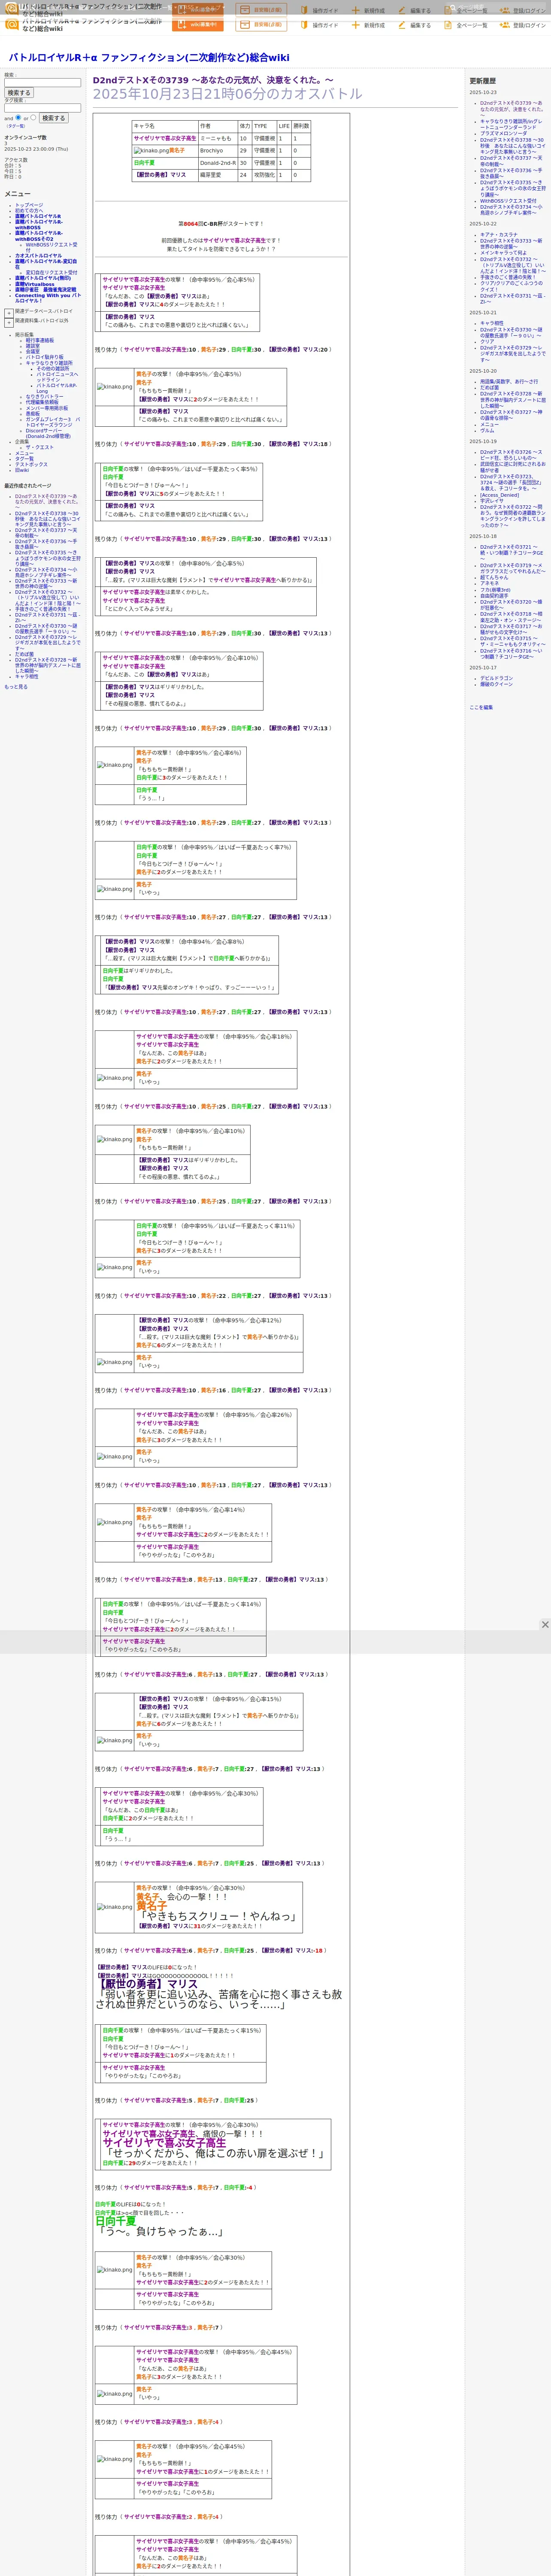The height and width of the screenshot is (2576, 551).
Task: Select the 'or' search radio option
Action: click(33, 117)
